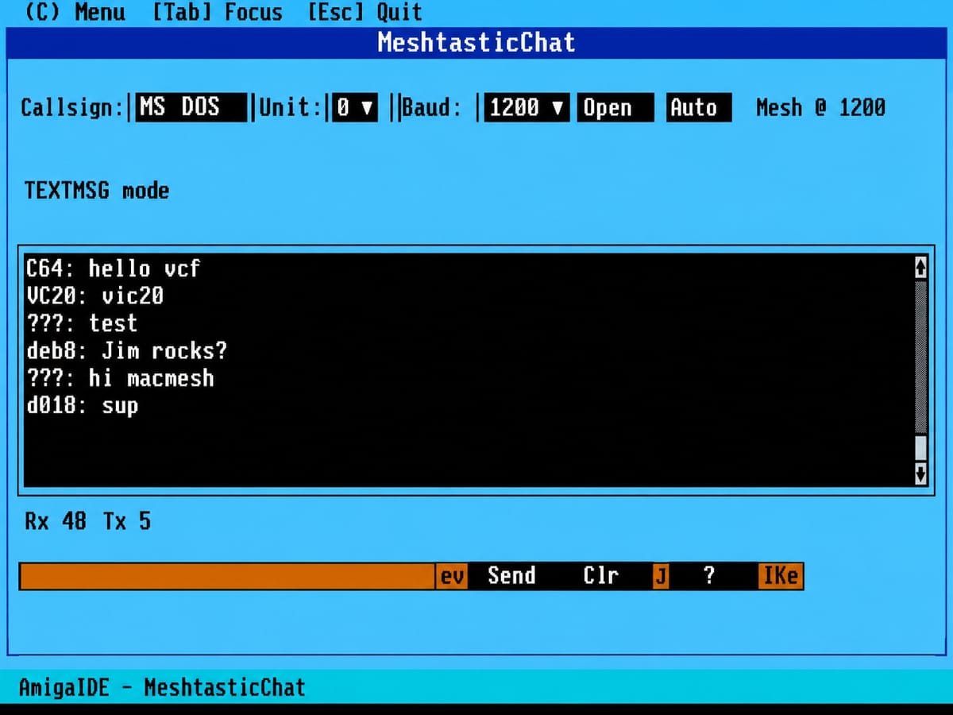Click the 'Mesh @ 1200' status text

click(x=820, y=107)
